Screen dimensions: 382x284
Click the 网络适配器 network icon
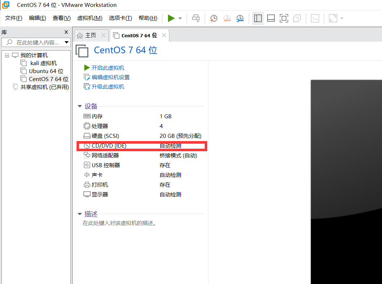87,155
